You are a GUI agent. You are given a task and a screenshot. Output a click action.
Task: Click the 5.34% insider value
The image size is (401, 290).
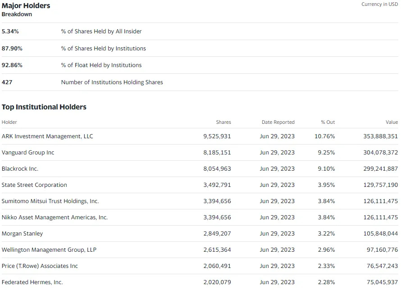click(10, 32)
